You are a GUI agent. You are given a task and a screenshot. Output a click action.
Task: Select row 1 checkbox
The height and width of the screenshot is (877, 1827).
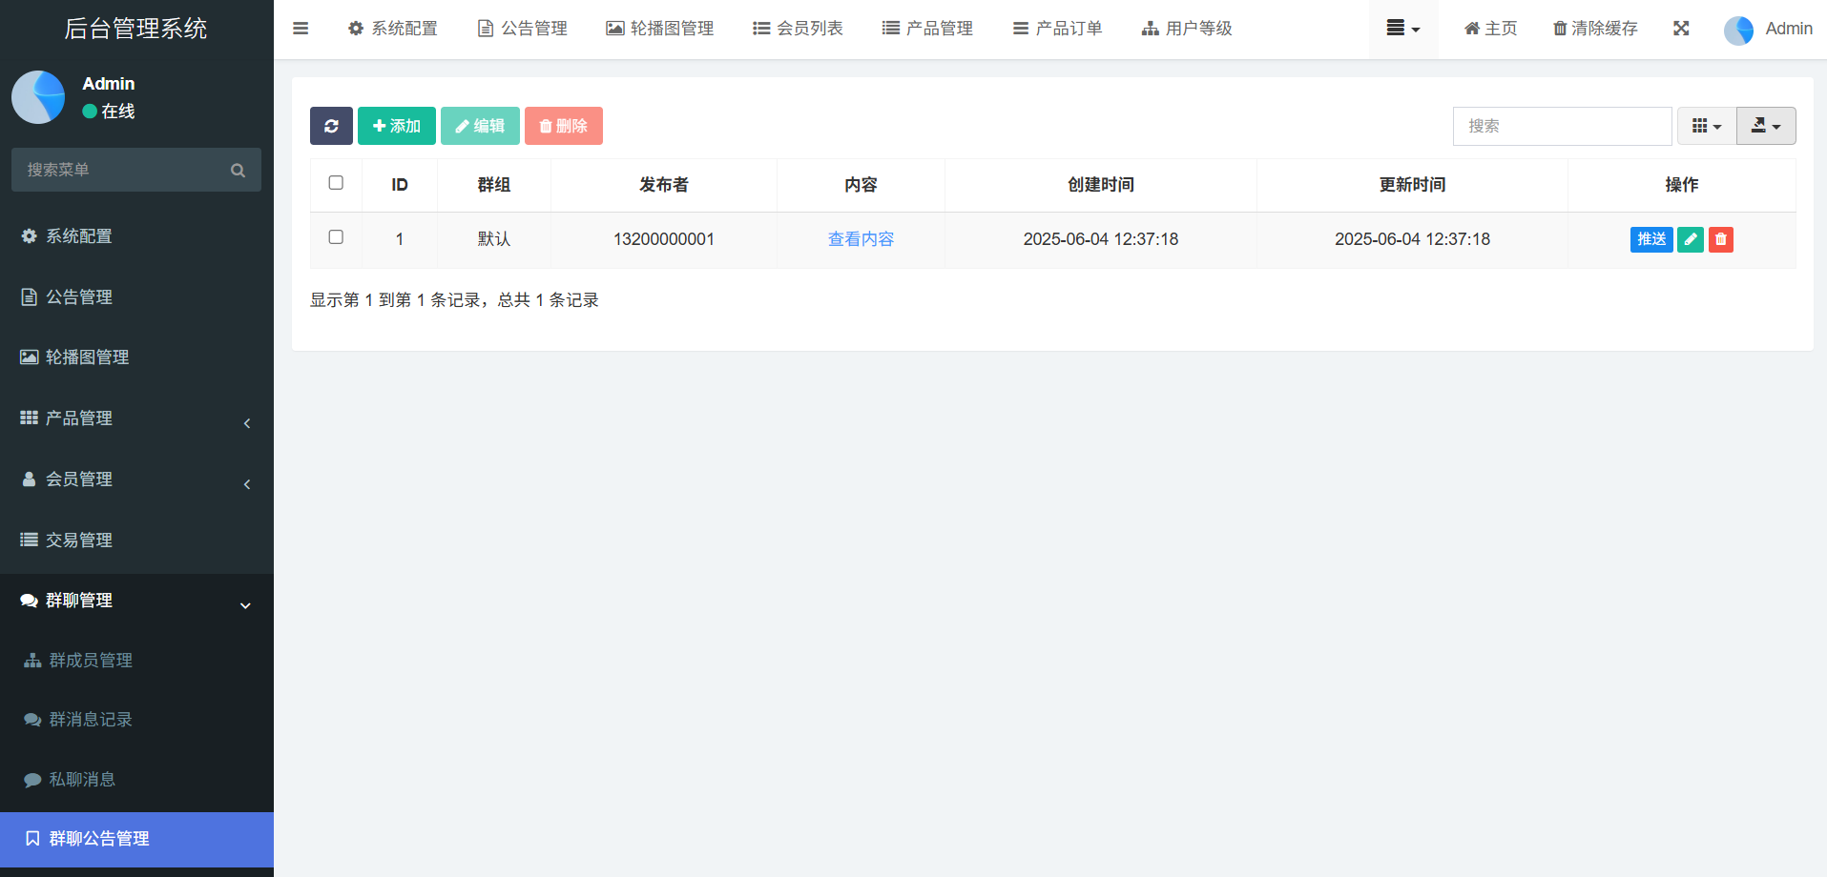click(336, 237)
